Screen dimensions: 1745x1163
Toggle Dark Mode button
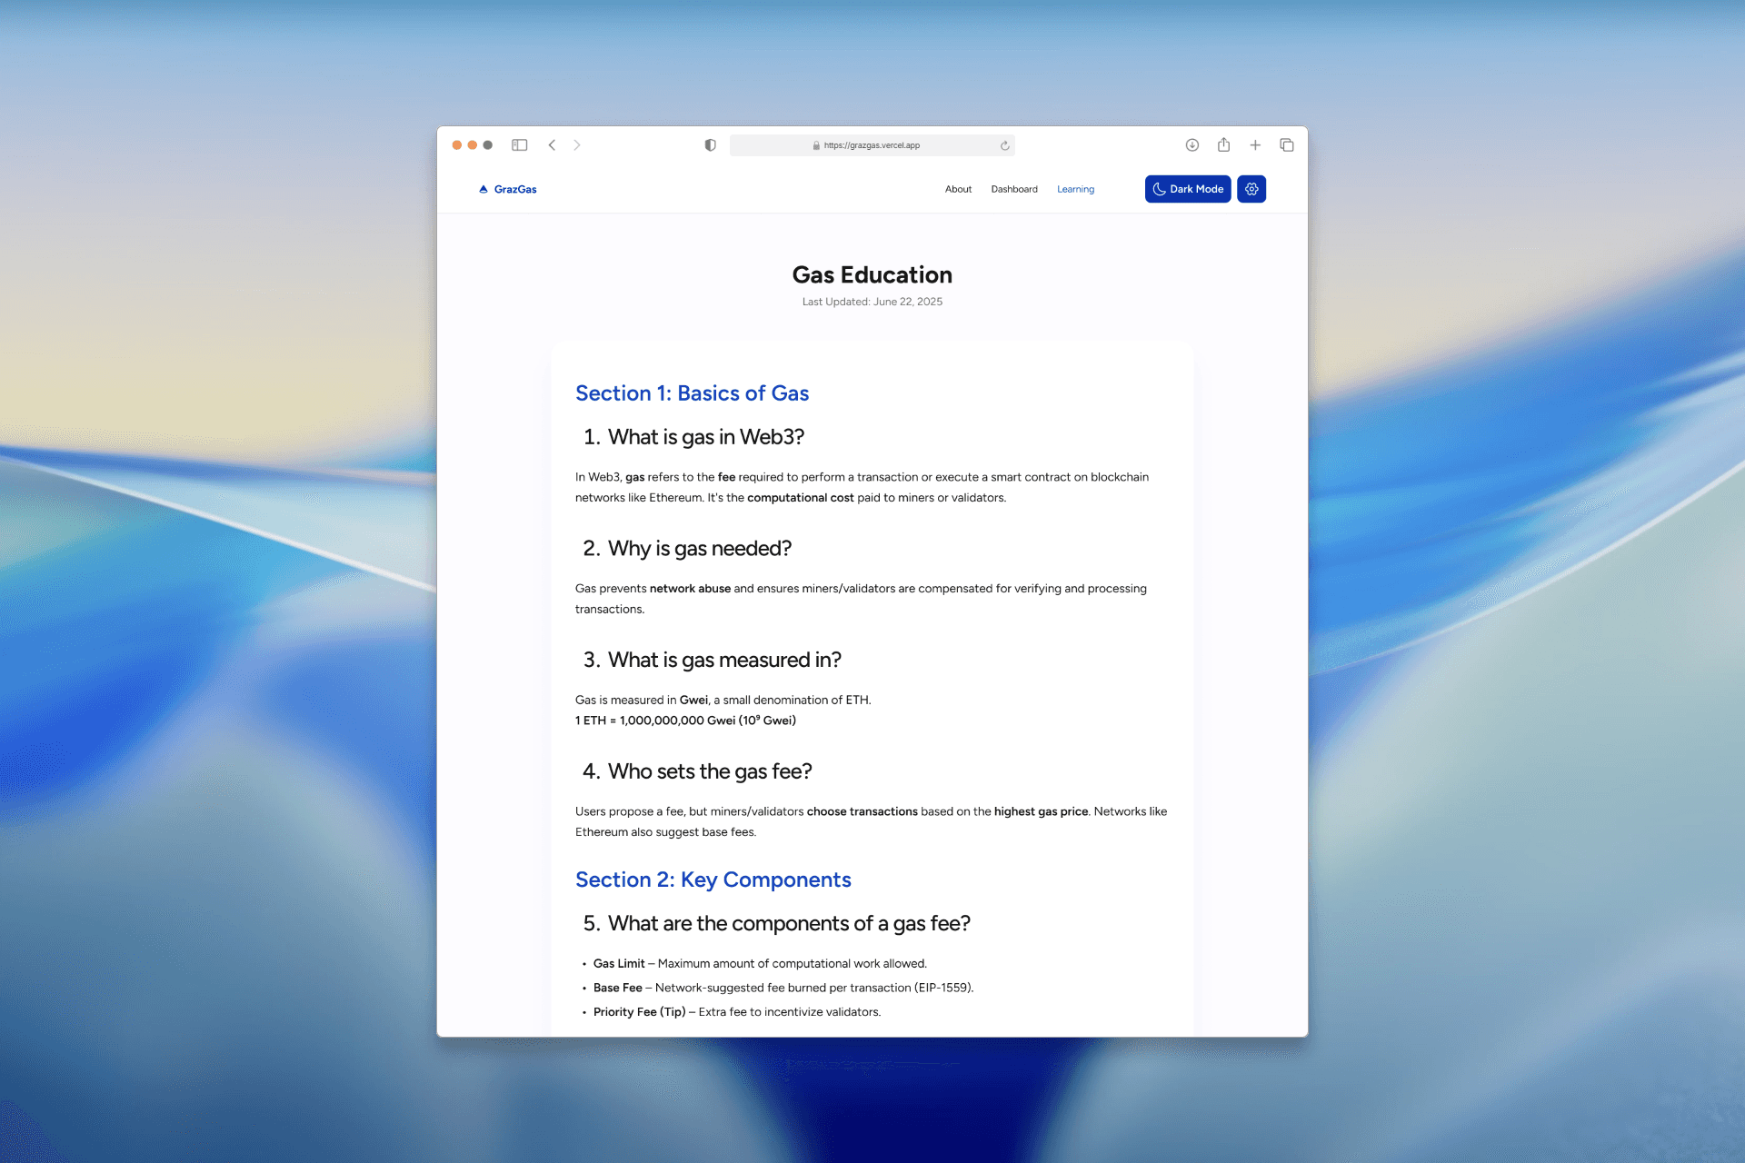(x=1187, y=189)
